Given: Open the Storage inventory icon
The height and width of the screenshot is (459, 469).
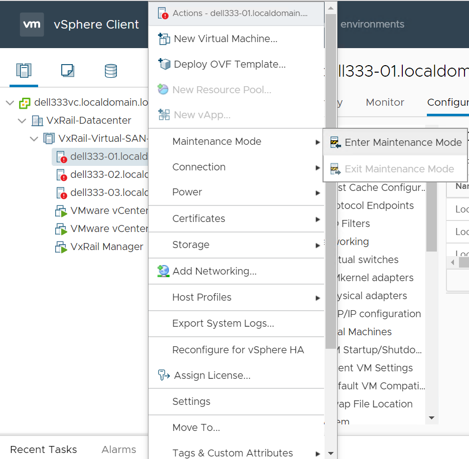Looking at the screenshot, I should 110,71.
